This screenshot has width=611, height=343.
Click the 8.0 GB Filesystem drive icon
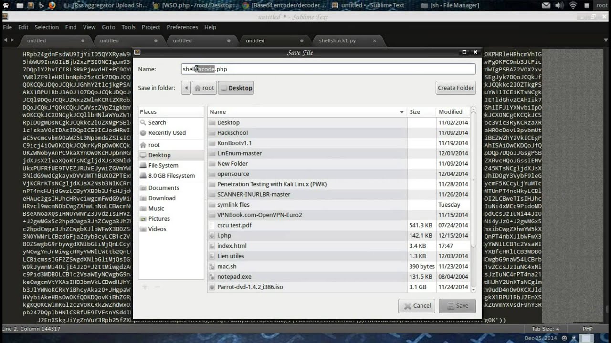pos(143,176)
